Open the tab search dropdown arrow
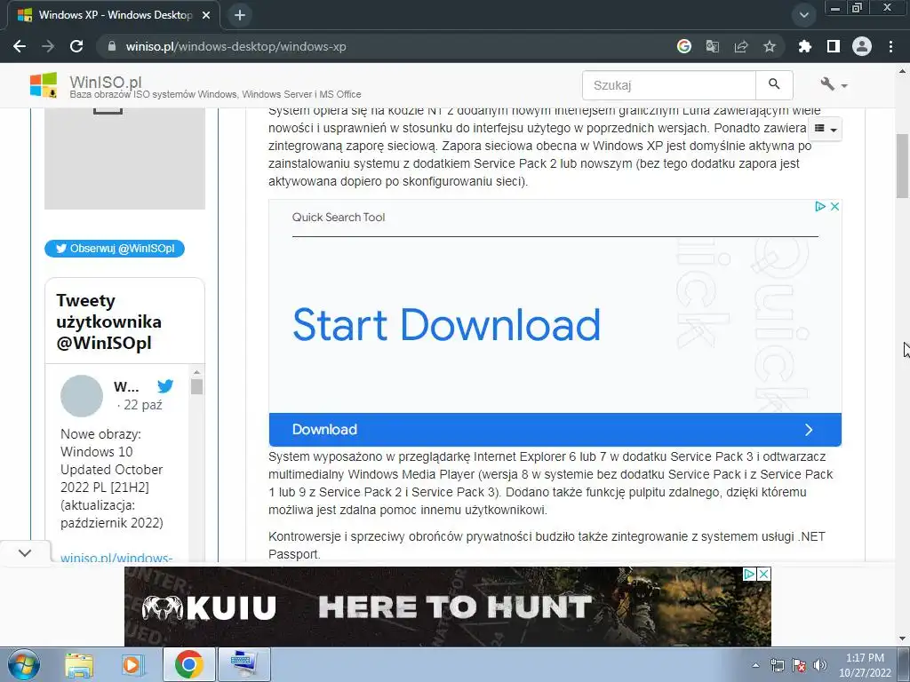The width and height of the screenshot is (910, 682). [x=803, y=15]
